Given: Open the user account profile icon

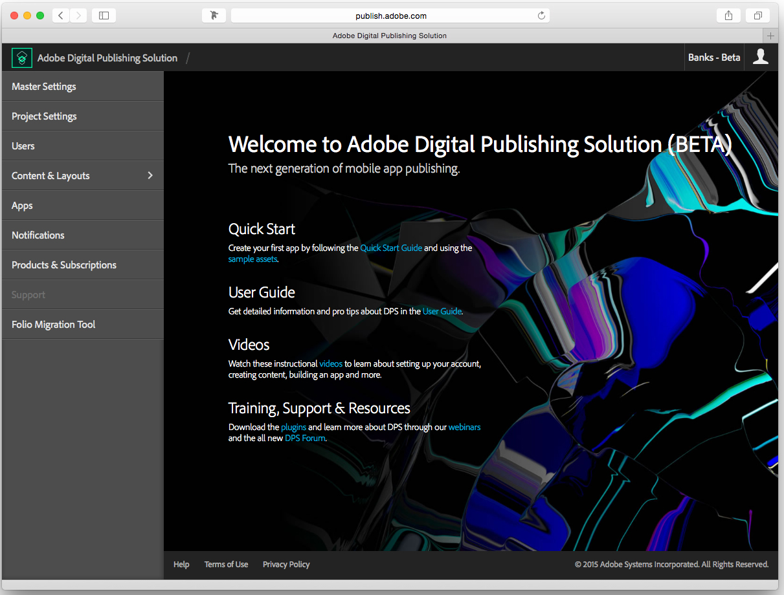Looking at the screenshot, I should tap(761, 58).
